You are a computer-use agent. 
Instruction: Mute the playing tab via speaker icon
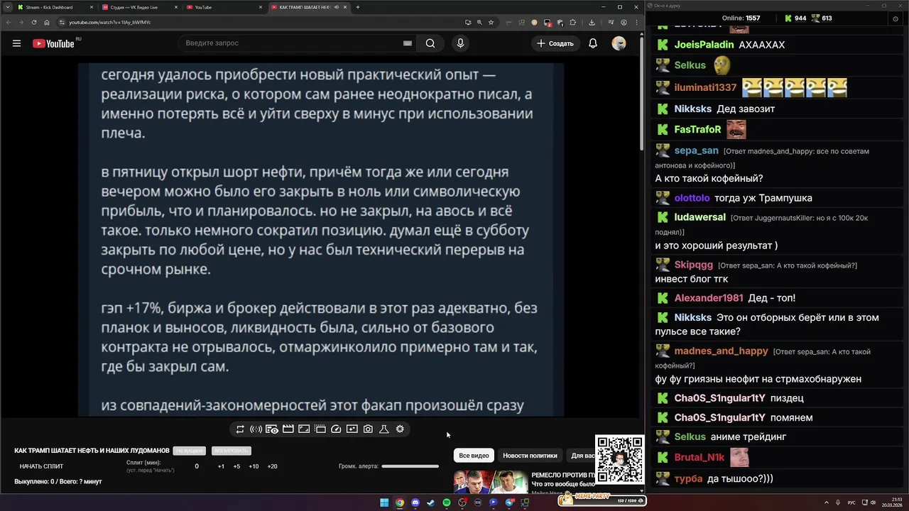coord(337,7)
